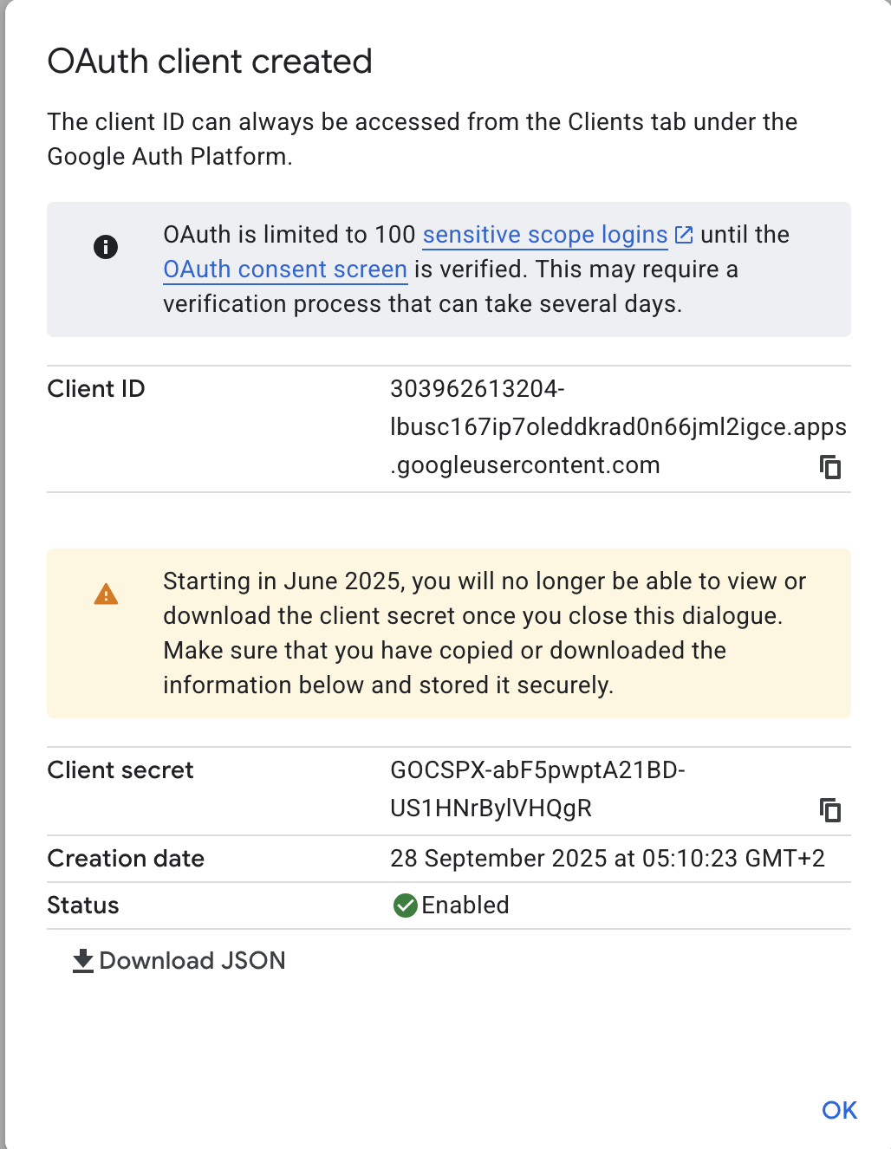Click the Client secret value text
This screenshot has height=1149, width=891.
pos(537,789)
